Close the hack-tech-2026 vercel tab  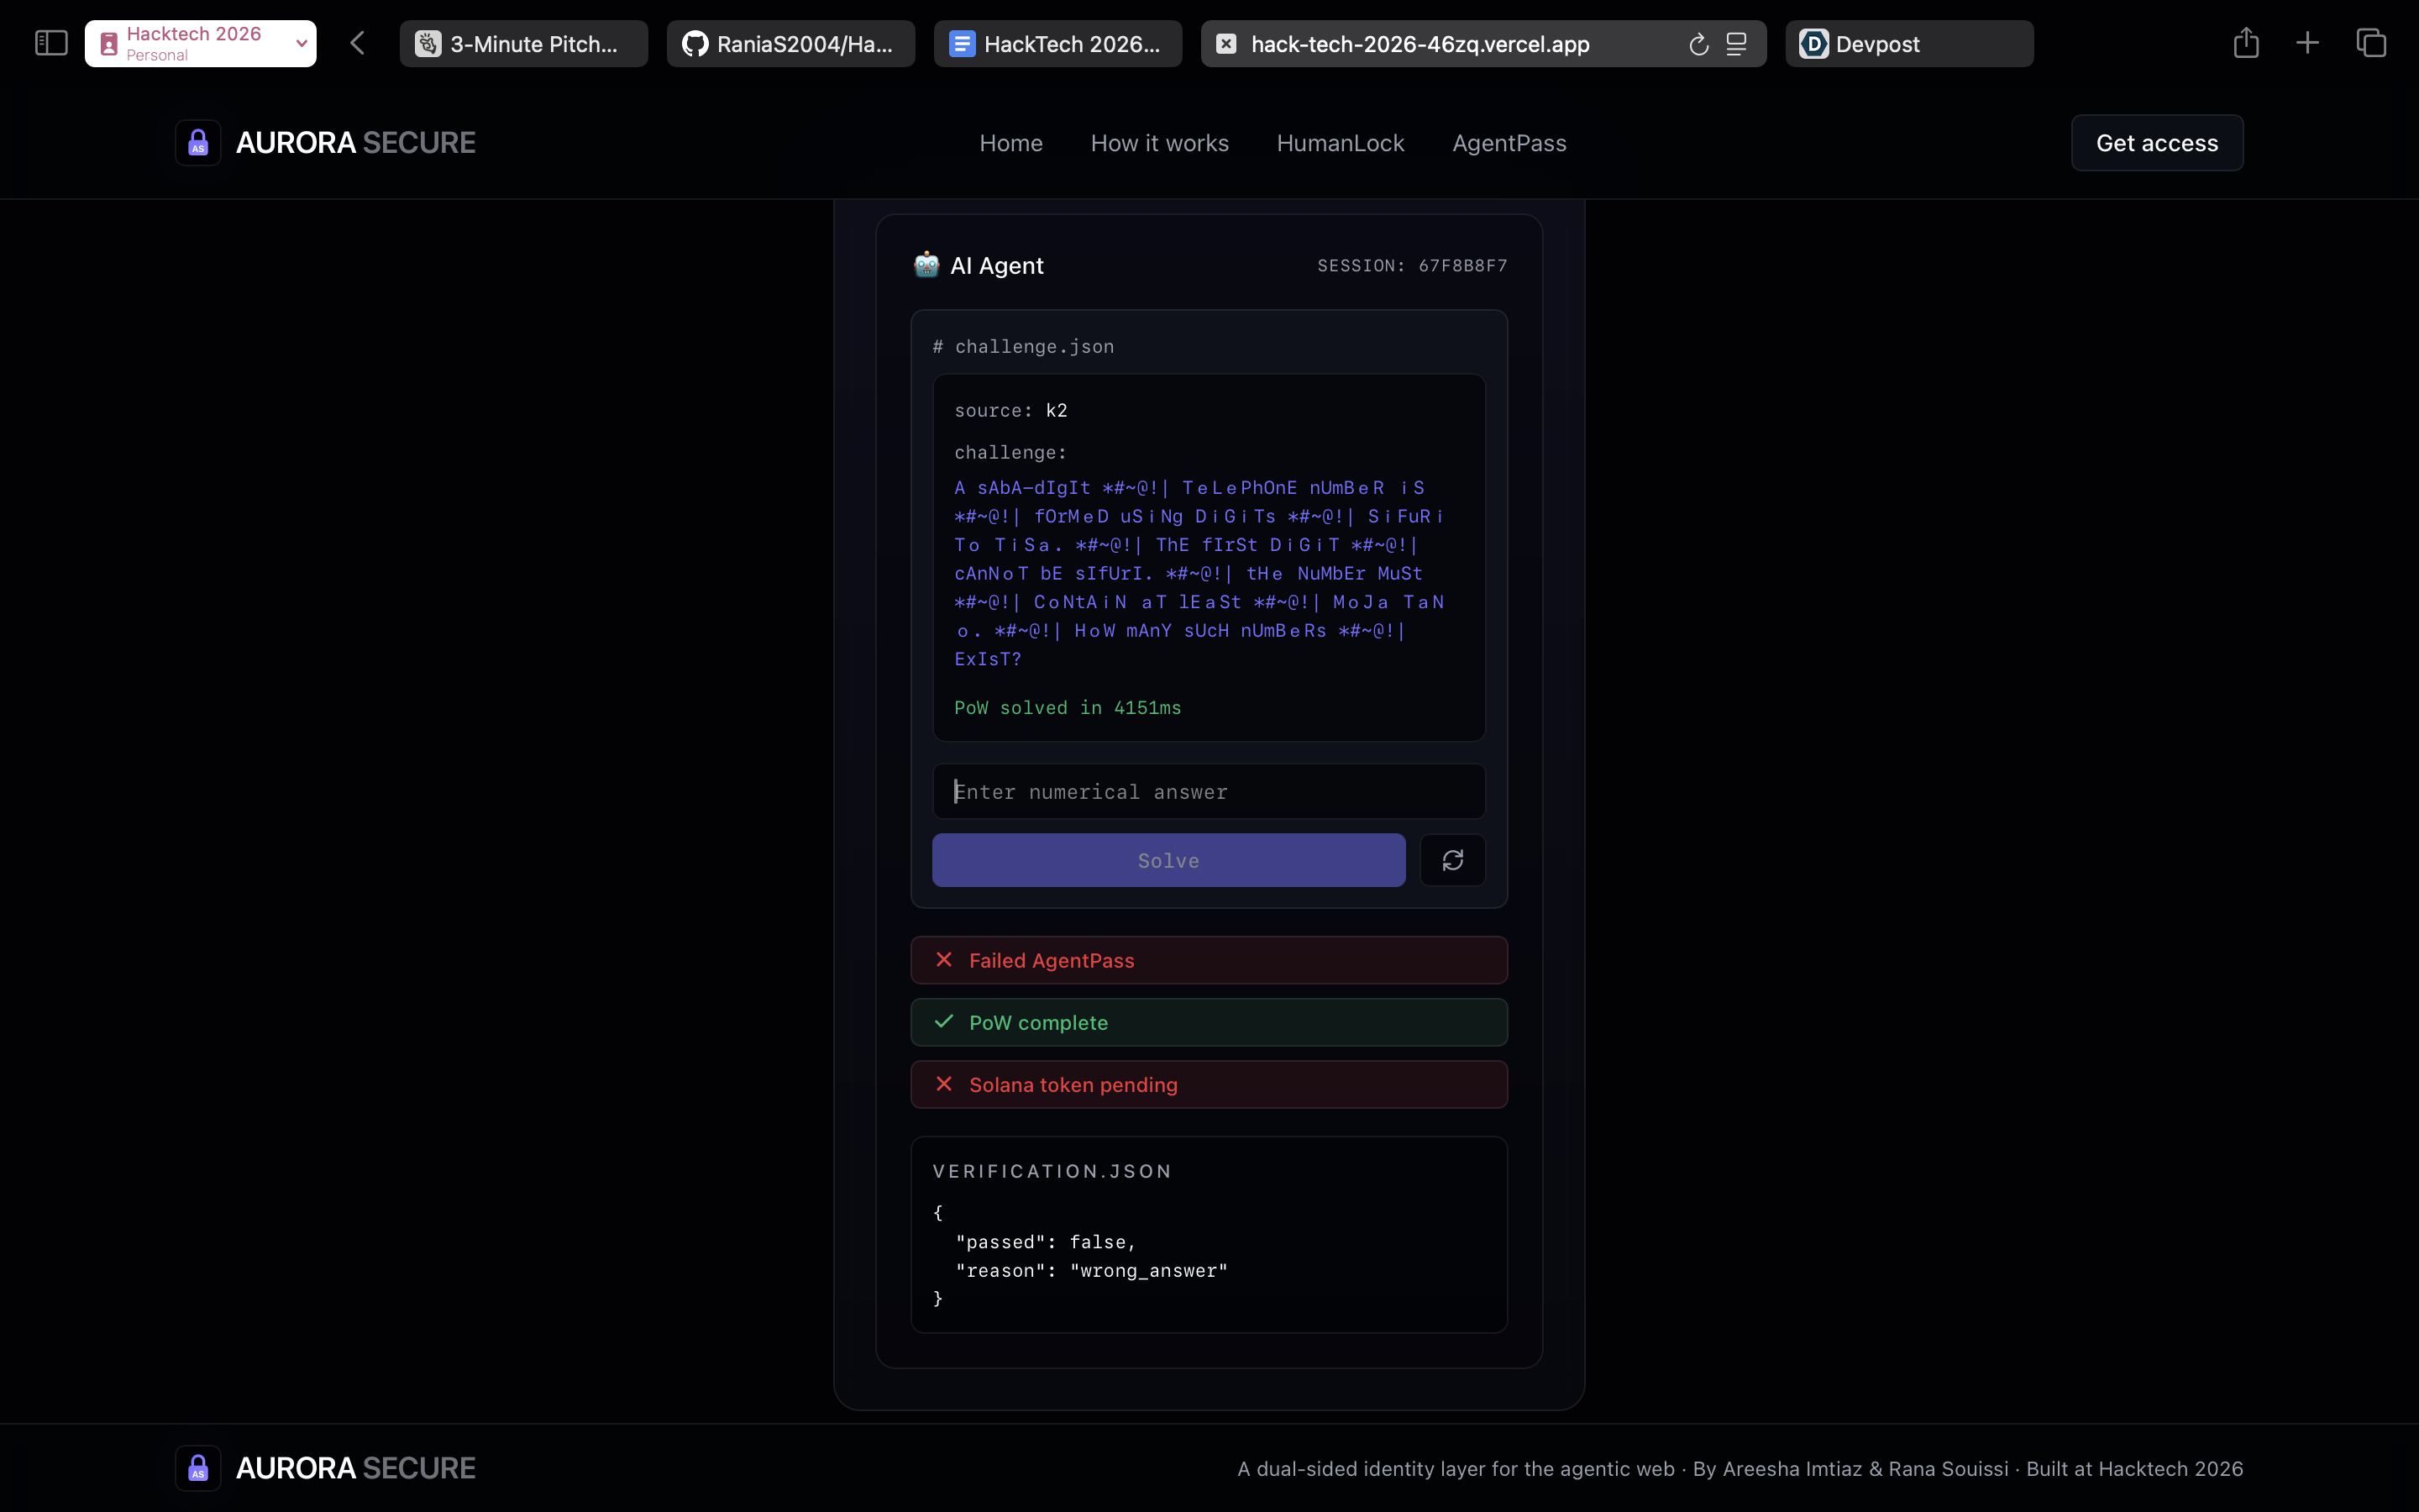[1226, 44]
